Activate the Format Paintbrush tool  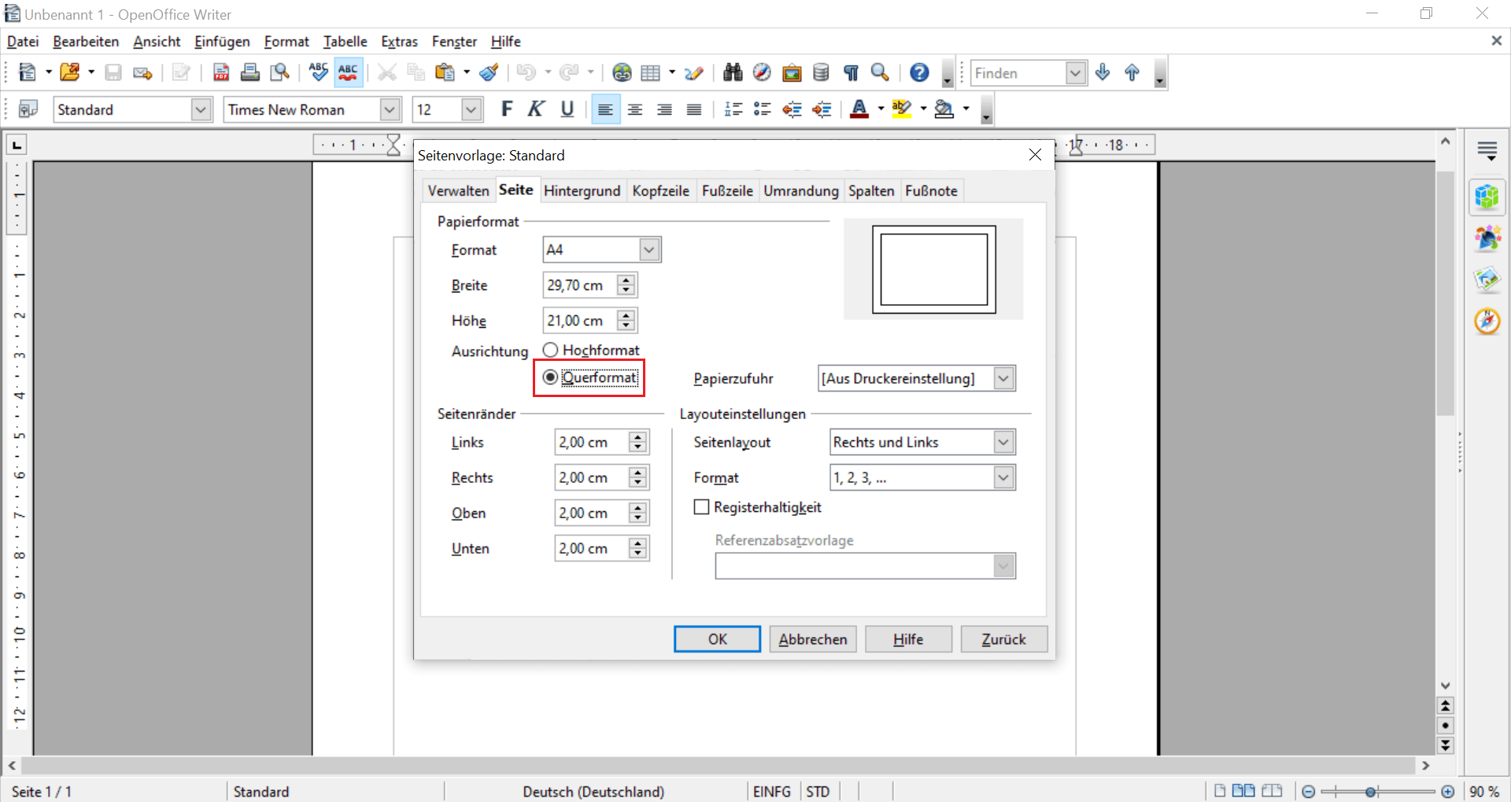(488, 72)
